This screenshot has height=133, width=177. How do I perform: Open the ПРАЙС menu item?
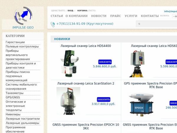point(115,16)
